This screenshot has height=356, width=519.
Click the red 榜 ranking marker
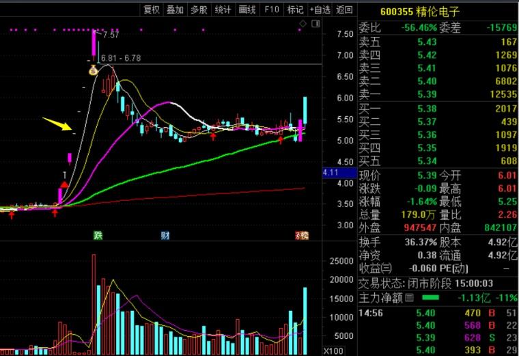pyautogui.click(x=301, y=236)
